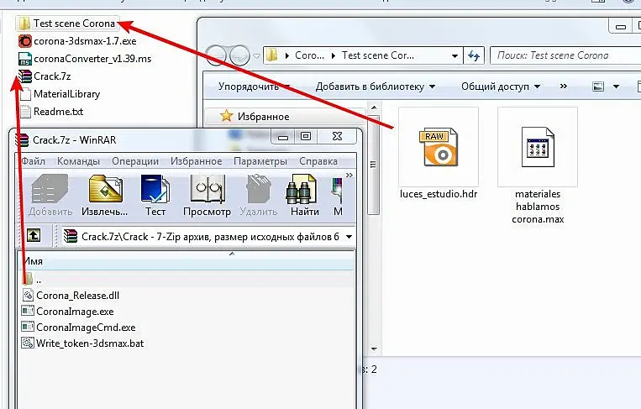Image resolution: width=641 pixels, height=409 pixels.
Task: Select the parent '..' folder row
Action: coord(187,281)
